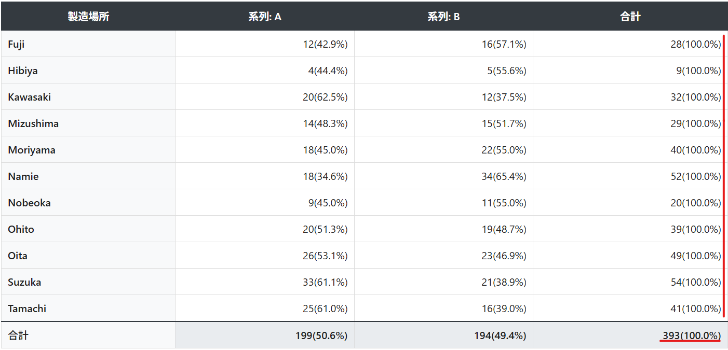This screenshot has height=350, width=728.
Task: Select the Mizushima row label
Action: click(33, 123)
